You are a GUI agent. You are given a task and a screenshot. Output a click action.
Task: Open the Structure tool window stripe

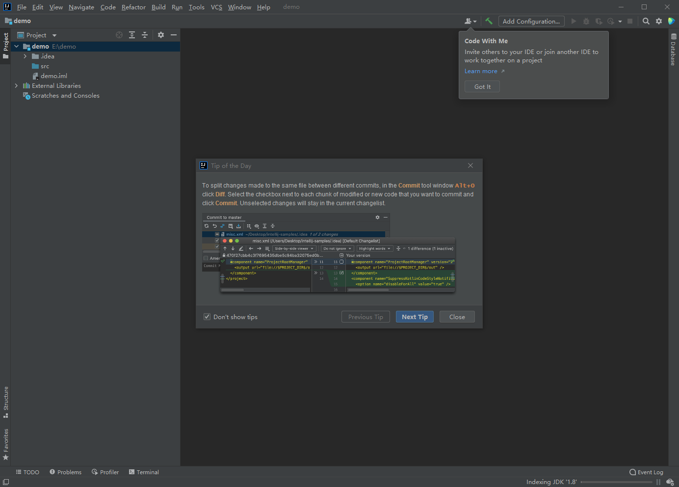point(6,402)
